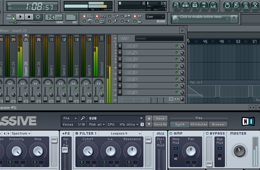
Task: Click the Save As button in Massive
Action: click(x=160, y=124)
